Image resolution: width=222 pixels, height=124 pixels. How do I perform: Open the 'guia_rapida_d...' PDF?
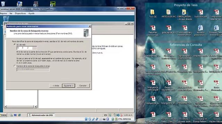pos(169,30)
